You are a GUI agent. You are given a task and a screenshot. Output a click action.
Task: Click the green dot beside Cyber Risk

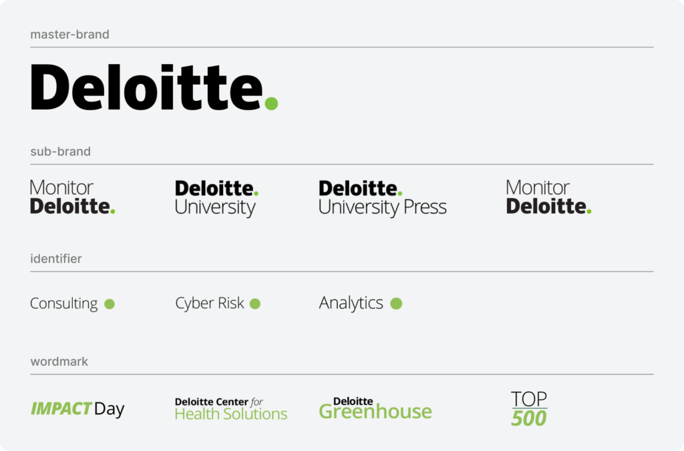255,304
